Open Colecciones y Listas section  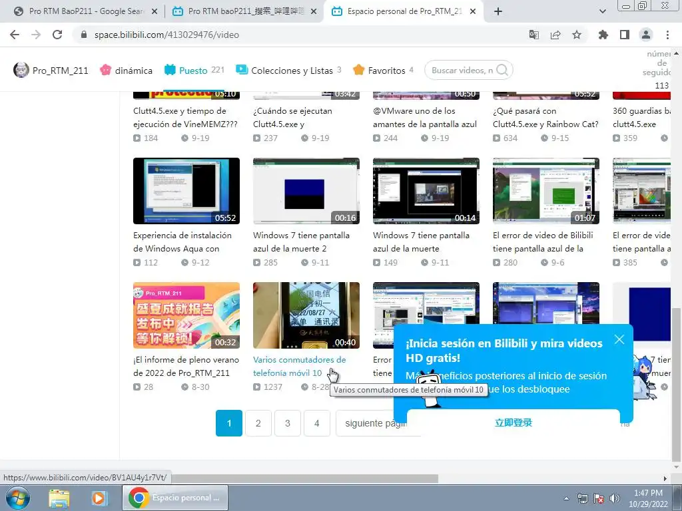tap(288, 71)
